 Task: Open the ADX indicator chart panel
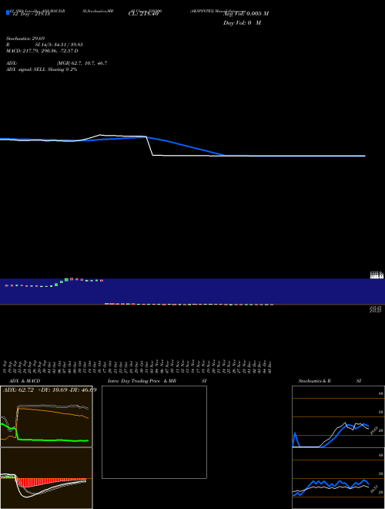(46, 416)
